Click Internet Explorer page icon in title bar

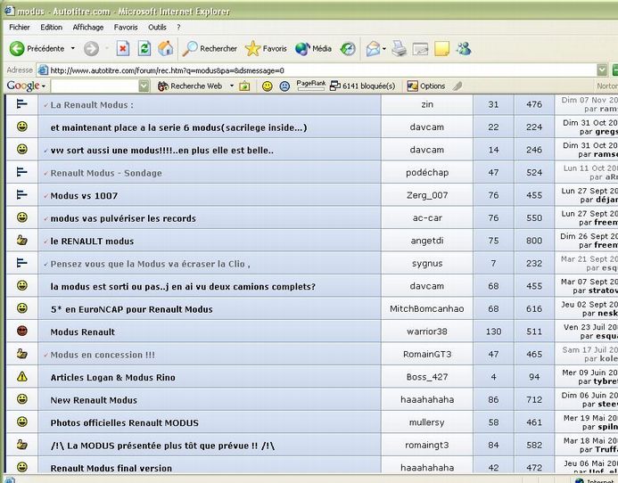tap(9, 11)
